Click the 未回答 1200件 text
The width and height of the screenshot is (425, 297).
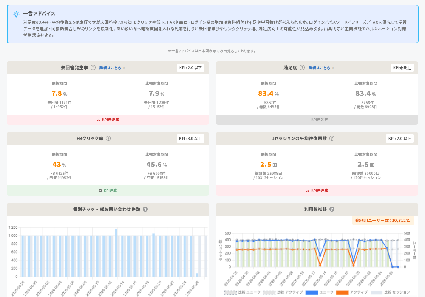coord(157,103)
